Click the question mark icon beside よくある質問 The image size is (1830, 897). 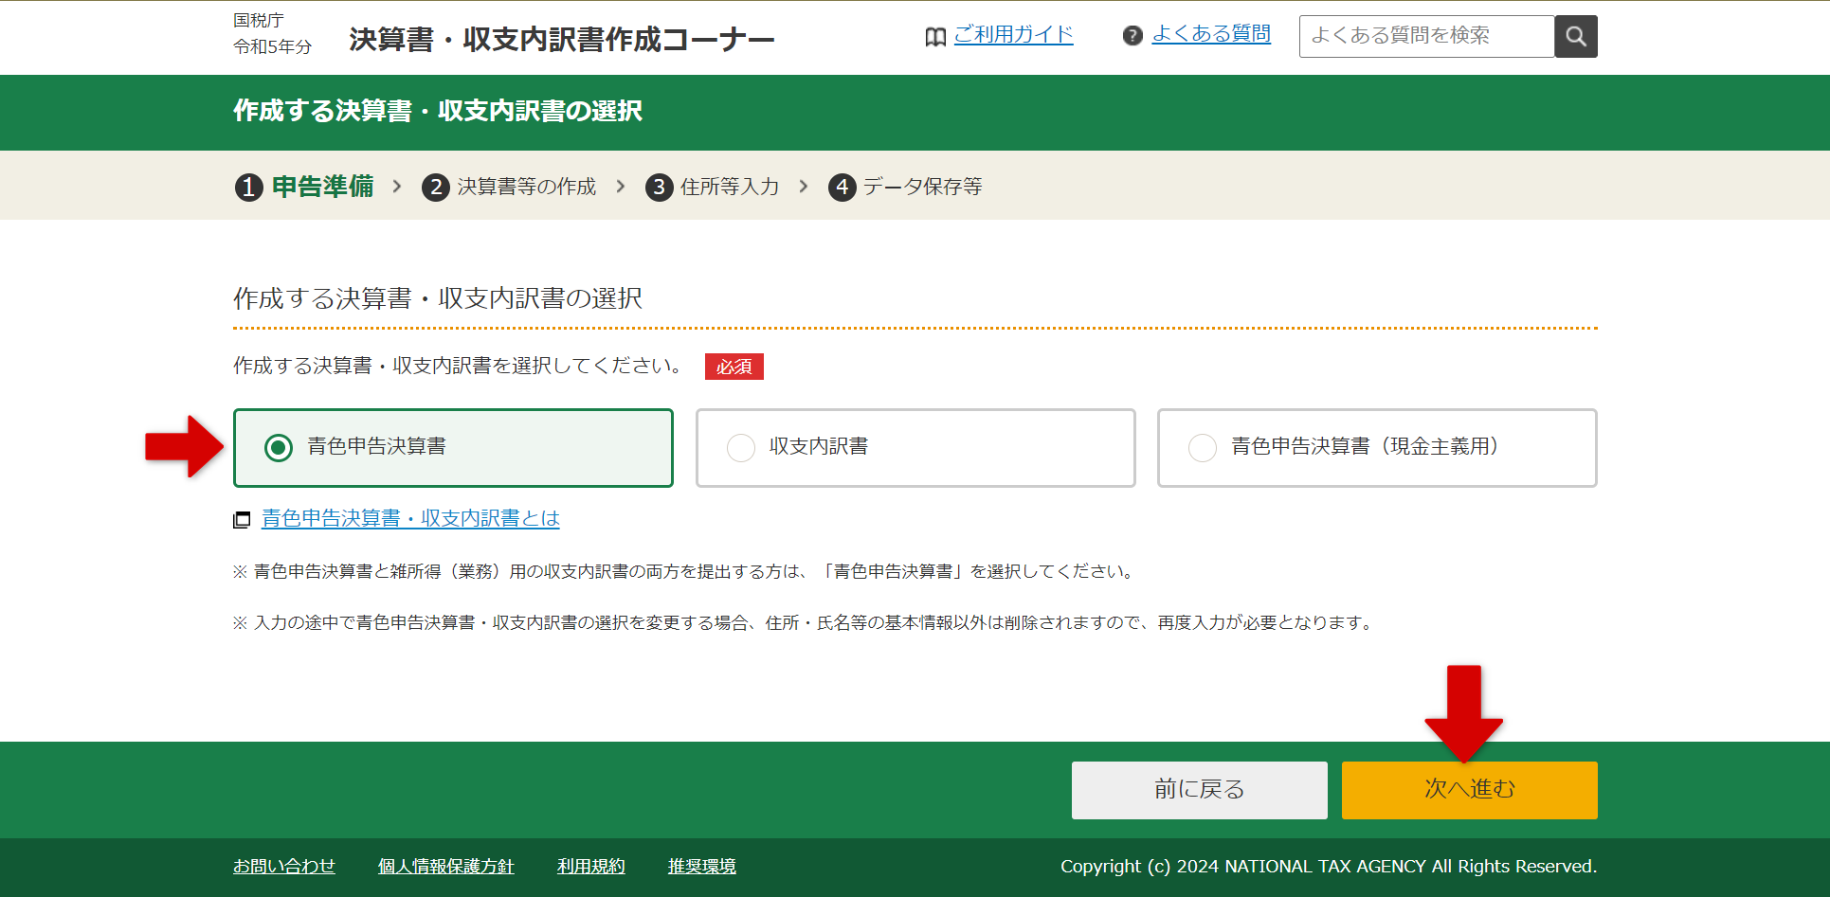(x=1133, y=34)
